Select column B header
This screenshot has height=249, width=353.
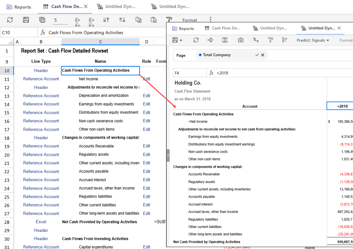[41, 42]
